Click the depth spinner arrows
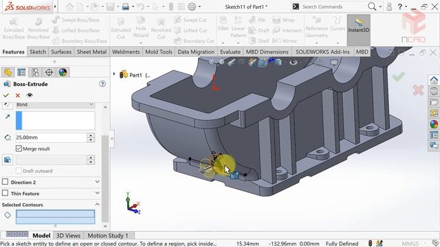440x247 pixels. pos(91,137)
